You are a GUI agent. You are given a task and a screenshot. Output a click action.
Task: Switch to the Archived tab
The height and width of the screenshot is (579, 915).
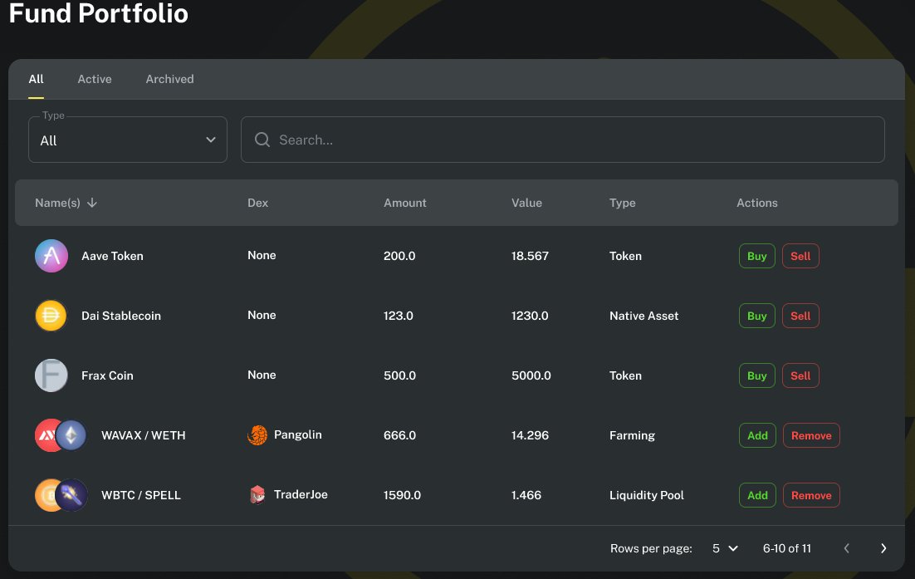tap(170, 80)
